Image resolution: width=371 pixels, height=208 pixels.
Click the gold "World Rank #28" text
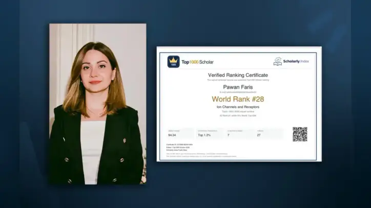[238, 99]
